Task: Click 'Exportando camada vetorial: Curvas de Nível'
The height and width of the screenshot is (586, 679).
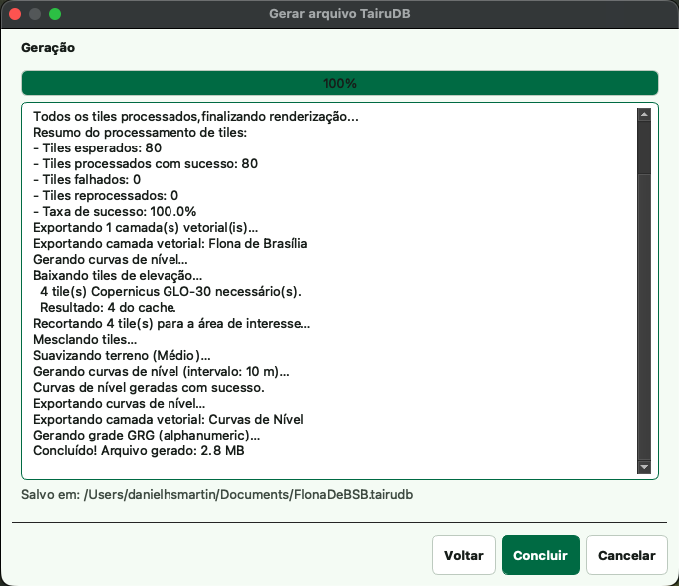Action: coord(169,420)
